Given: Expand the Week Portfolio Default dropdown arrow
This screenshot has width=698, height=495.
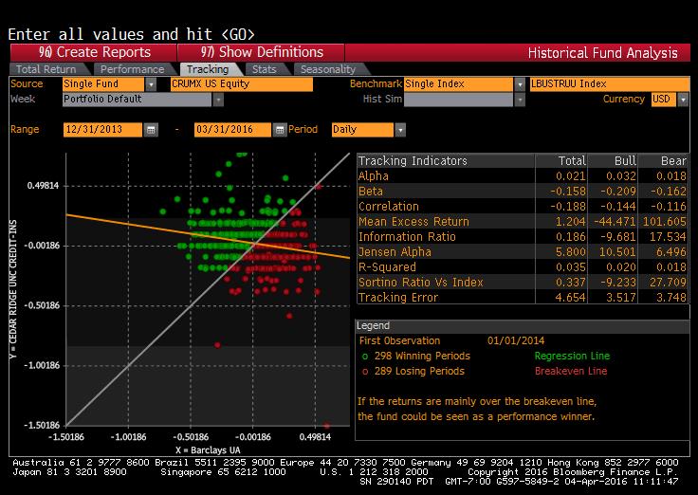Looking at the screenshot, I should [x=218, y=100].
